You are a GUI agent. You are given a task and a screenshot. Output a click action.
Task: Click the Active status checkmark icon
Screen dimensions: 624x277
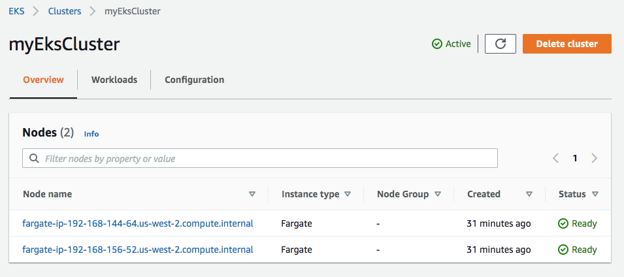[437, 44]
